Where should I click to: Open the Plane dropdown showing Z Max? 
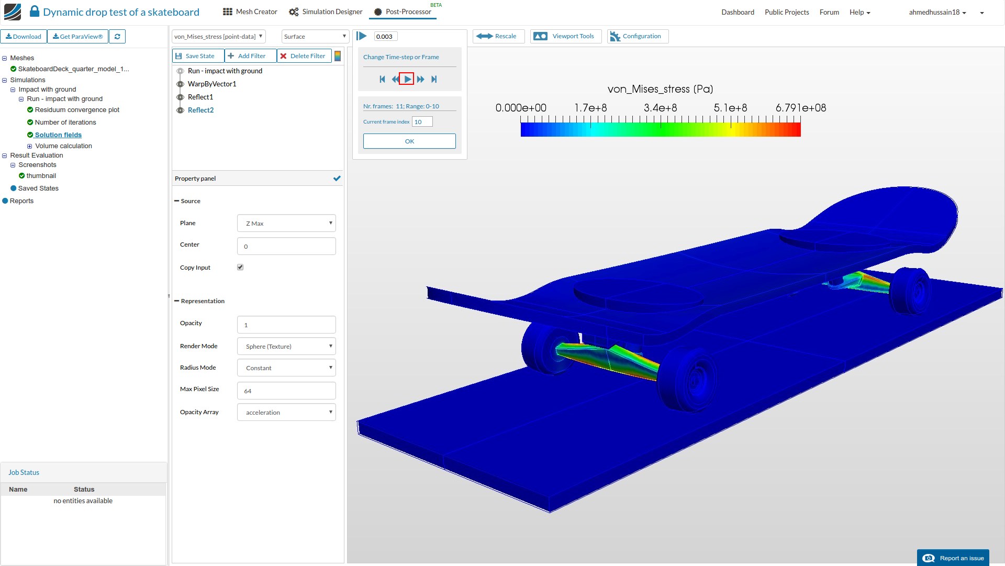[x=286, y=223]
